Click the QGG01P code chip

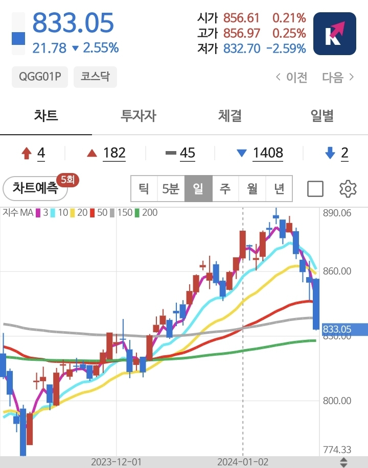click(40, 77)
